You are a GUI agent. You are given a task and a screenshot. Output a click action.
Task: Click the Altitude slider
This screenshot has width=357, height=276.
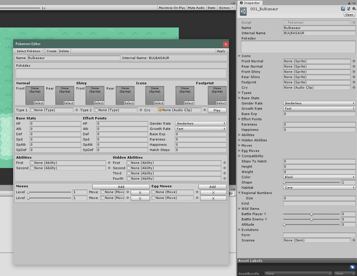pyautogui.click(x=312, y=224)
